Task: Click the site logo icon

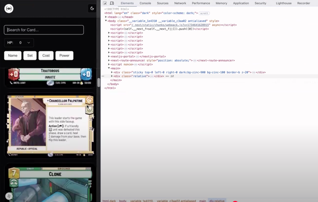Action: 9,8
